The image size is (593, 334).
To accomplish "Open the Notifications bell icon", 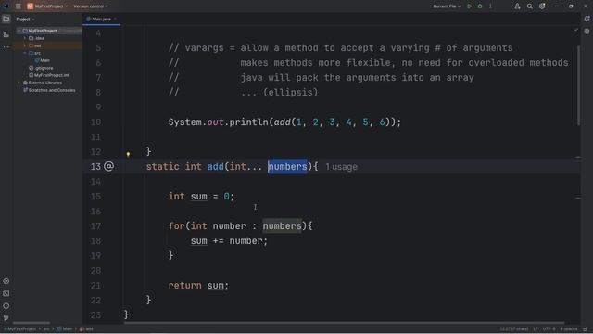I will [x=587, y=19].
